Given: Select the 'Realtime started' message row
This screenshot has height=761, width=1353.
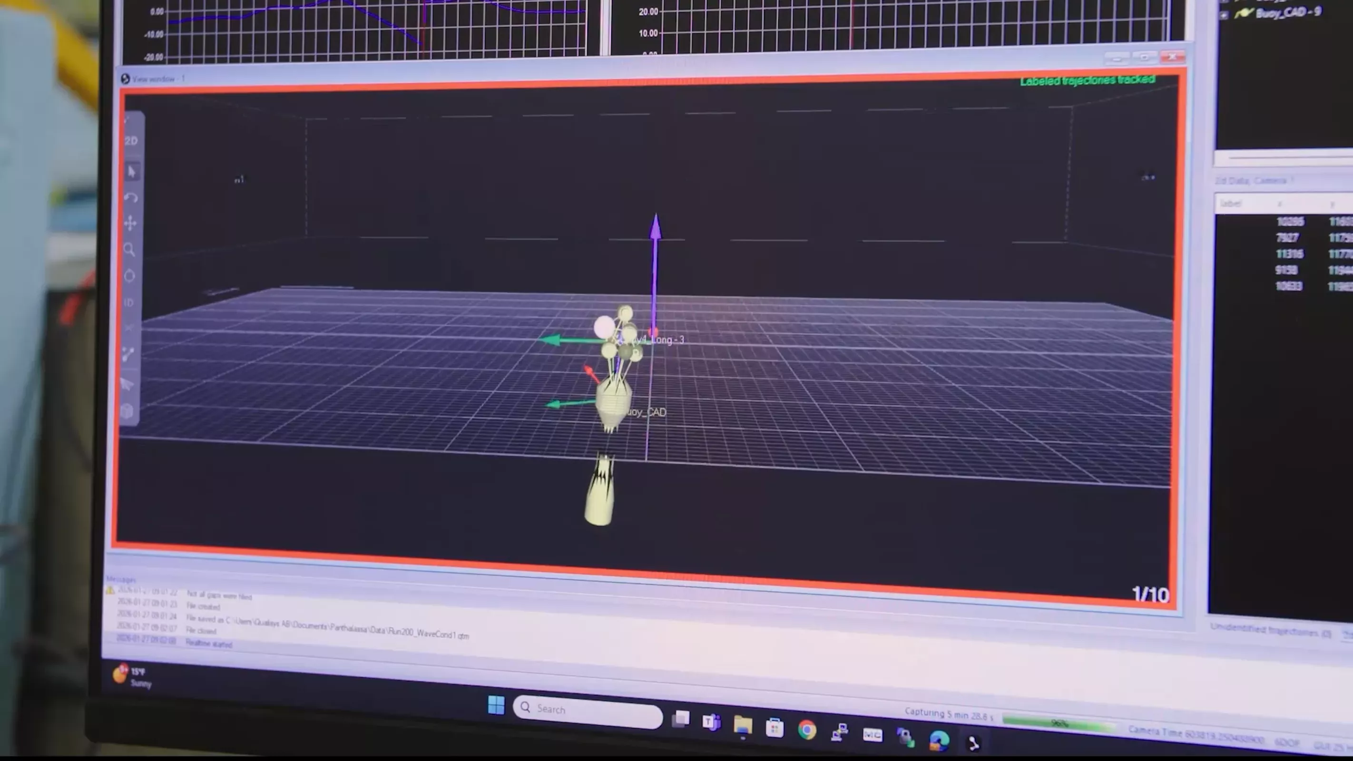Looking at the screenshot, I should (175, 641).
